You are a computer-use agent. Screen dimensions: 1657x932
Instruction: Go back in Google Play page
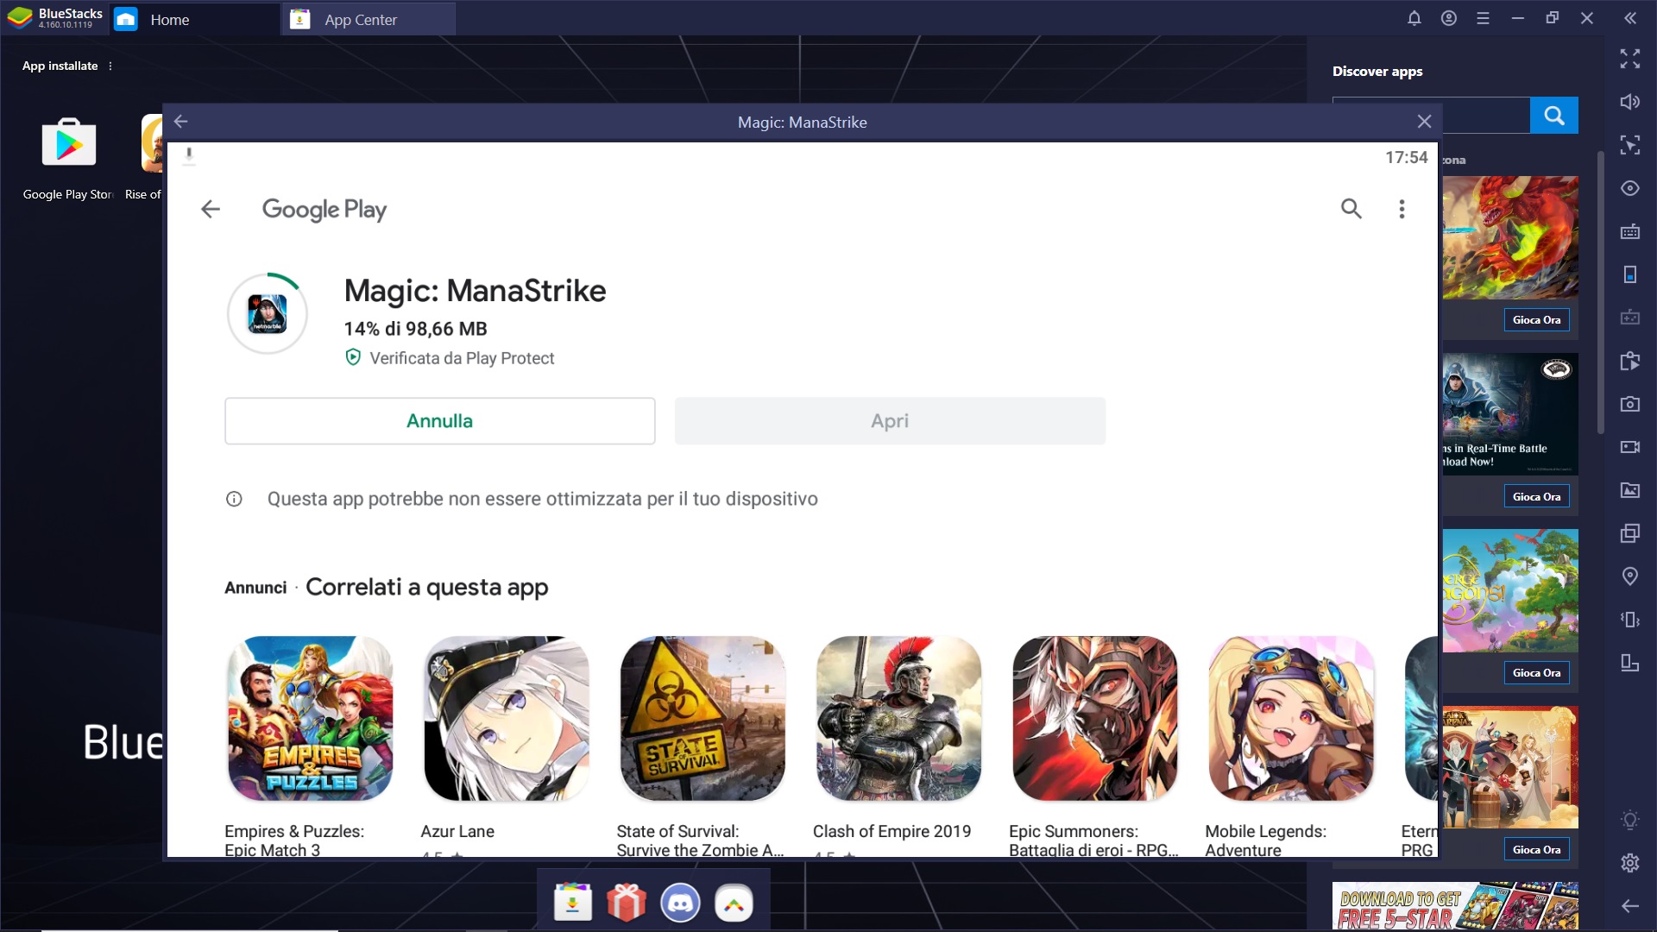click(211, 209)
